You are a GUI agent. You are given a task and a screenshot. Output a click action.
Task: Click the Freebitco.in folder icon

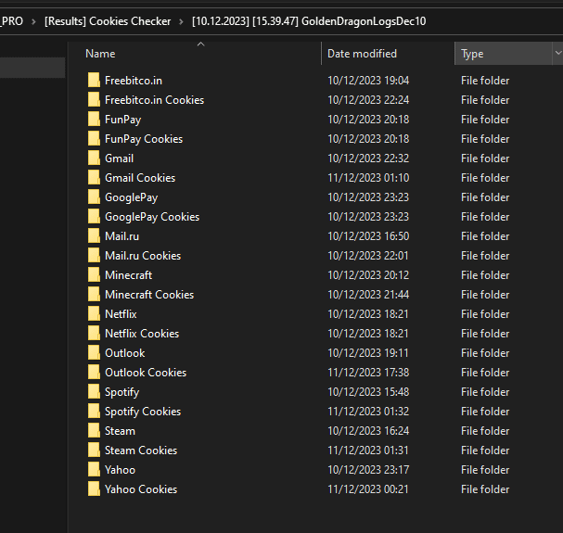click(x=94, y=81)
